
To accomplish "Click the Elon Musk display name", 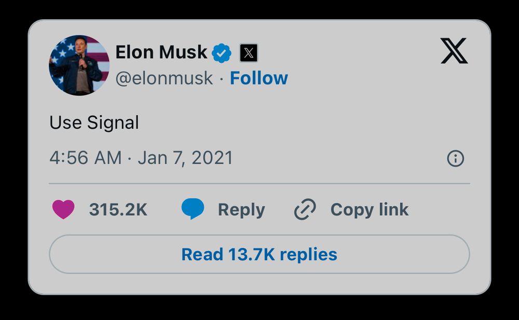I will [161, 52].
